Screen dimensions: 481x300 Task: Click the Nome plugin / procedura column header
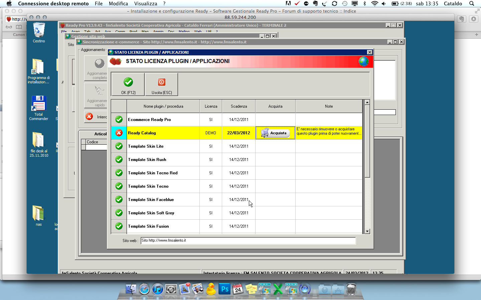[163, 106]
